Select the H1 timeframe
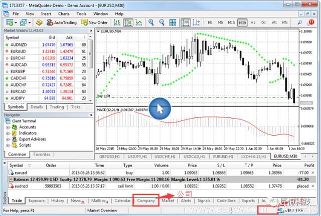Screen dimensions: 321x216 point(253,22)
